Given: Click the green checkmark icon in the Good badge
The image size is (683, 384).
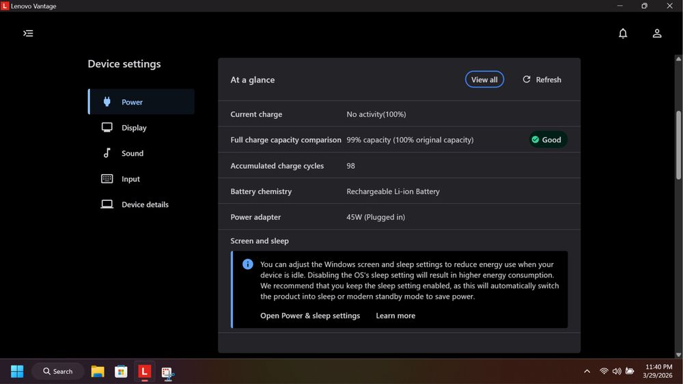Looking at the screenshot, I should 535,139.
